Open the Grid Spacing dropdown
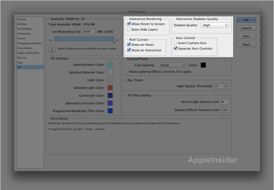This screenshot has height=190, width=274. 172,65
